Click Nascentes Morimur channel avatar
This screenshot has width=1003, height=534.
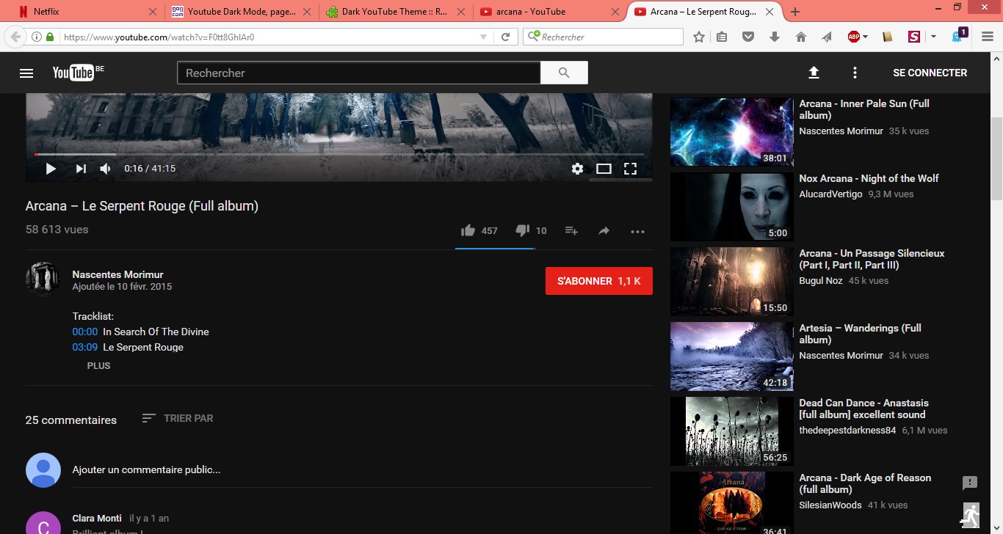pyautogui.click(x=43, y=279)
